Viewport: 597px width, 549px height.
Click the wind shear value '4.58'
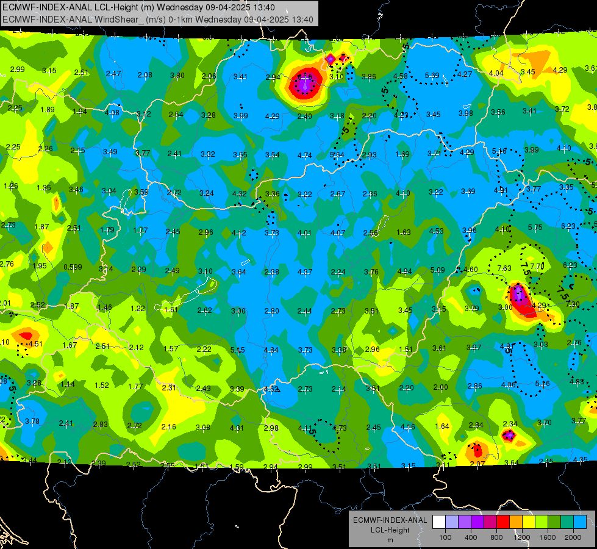[400, 76]
